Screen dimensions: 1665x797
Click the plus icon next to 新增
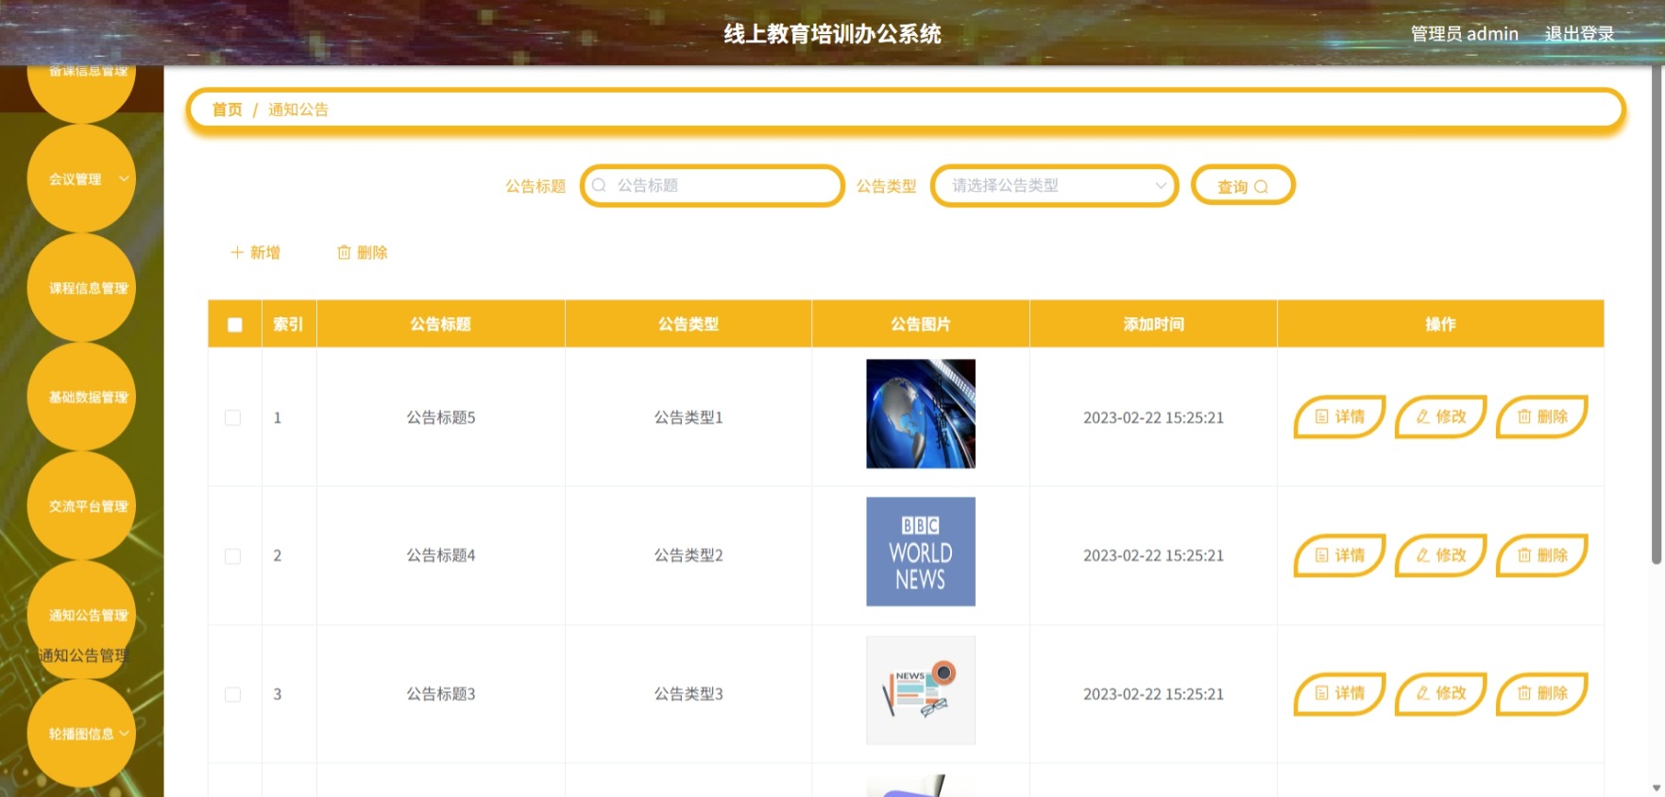coord(237,252)
